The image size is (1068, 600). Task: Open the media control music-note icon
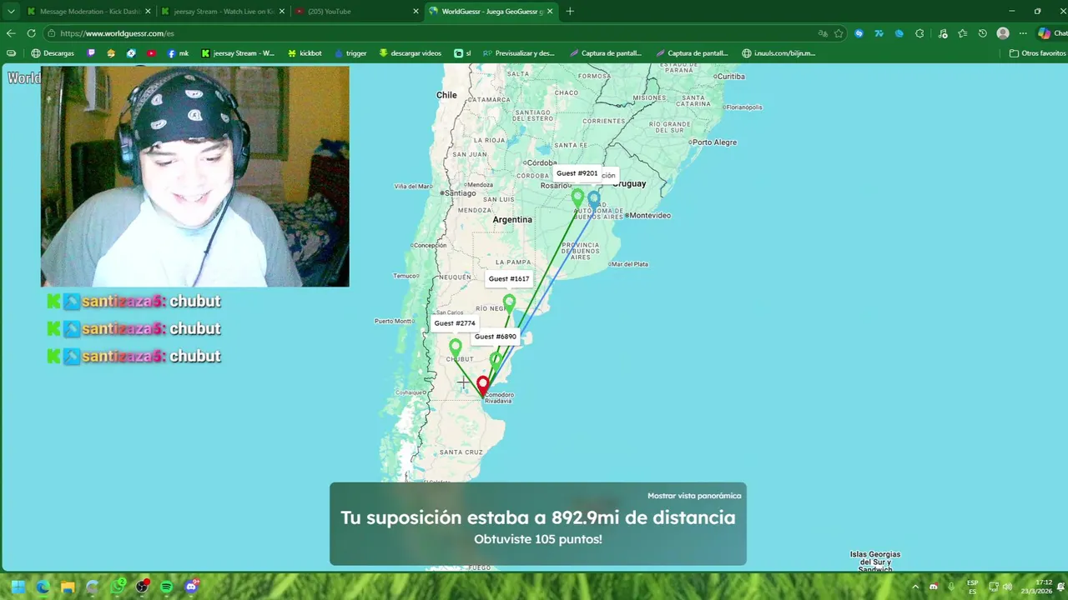943,33
